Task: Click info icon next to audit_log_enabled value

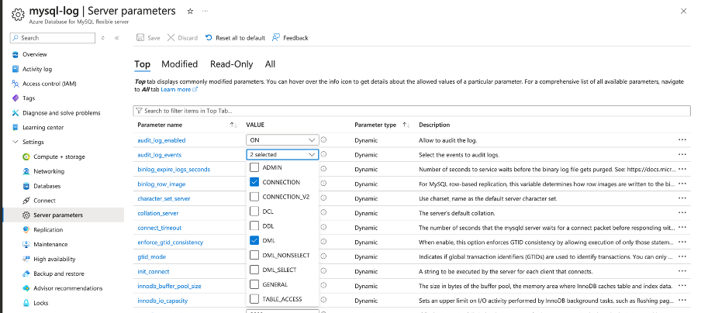Action: [323, 139]
